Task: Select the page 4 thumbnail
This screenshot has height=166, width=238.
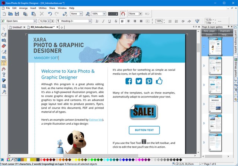Action: pyautogui.click(x=215, y=104)
